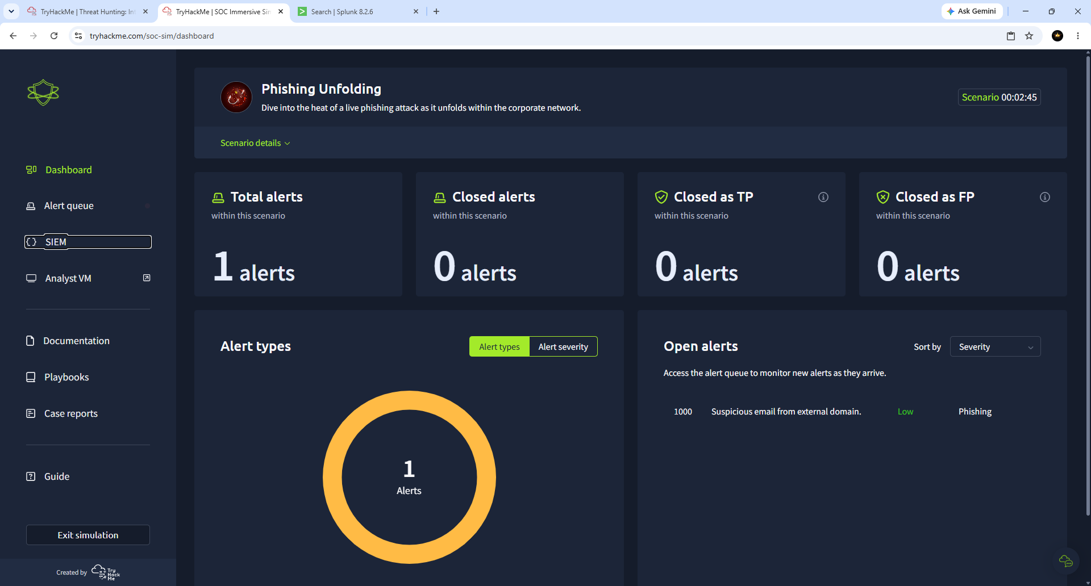Click the info icon on Closed as TP card
Image resolution: width=1091 pixels, height=586 pixels.
823,197
